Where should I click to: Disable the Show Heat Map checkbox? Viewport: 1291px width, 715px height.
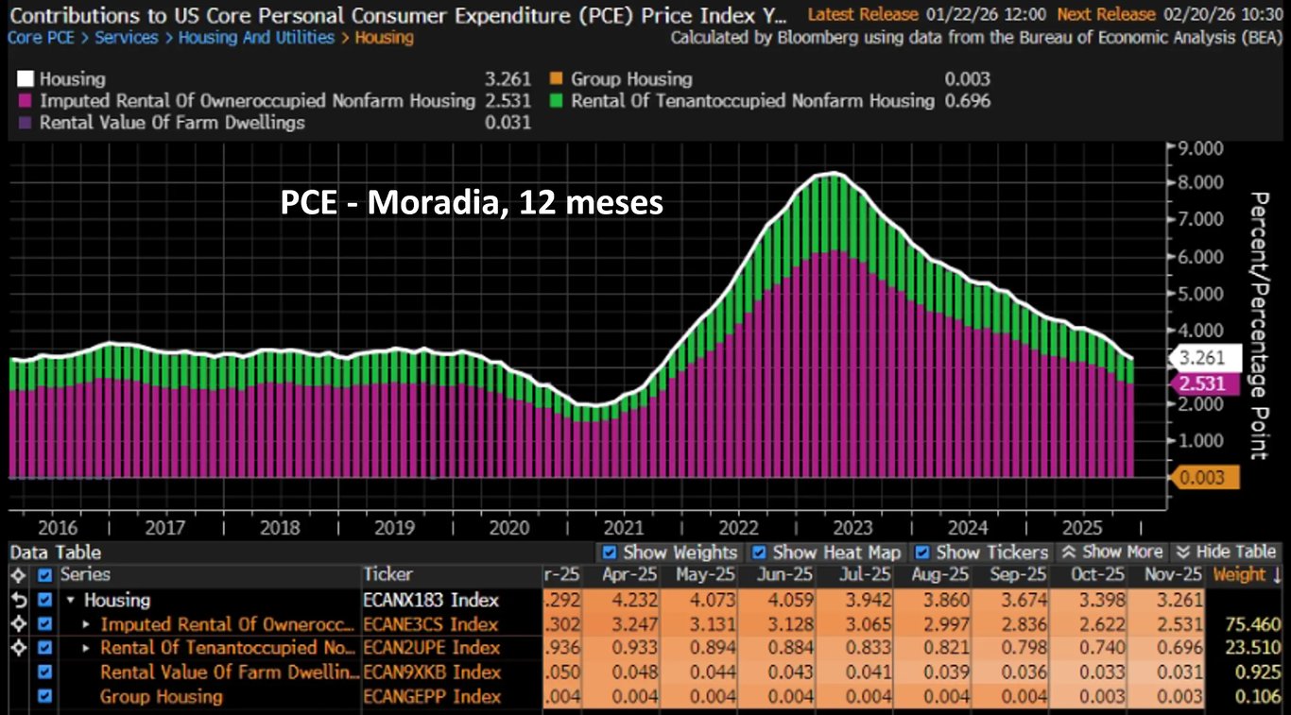[x=759, y=552]
